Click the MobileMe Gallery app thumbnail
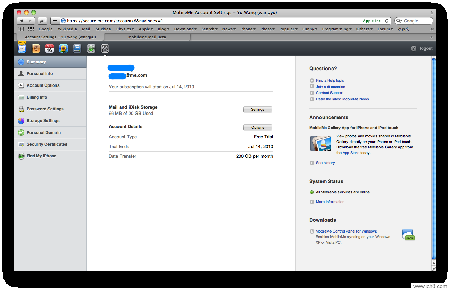 coord(321,143)
